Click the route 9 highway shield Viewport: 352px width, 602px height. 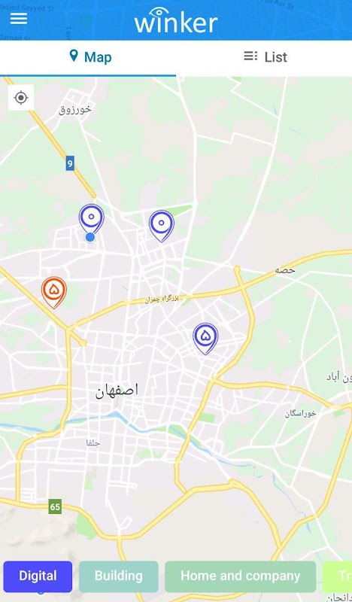click(70, 163)
